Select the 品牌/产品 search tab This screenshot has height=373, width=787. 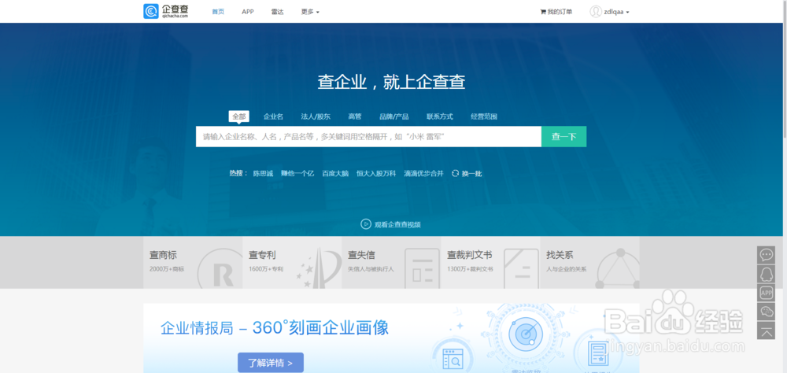click(394, 116)
